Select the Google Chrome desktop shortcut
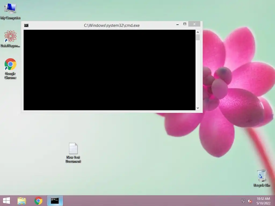This screenshot has height=206, width=275. (10, 68)
